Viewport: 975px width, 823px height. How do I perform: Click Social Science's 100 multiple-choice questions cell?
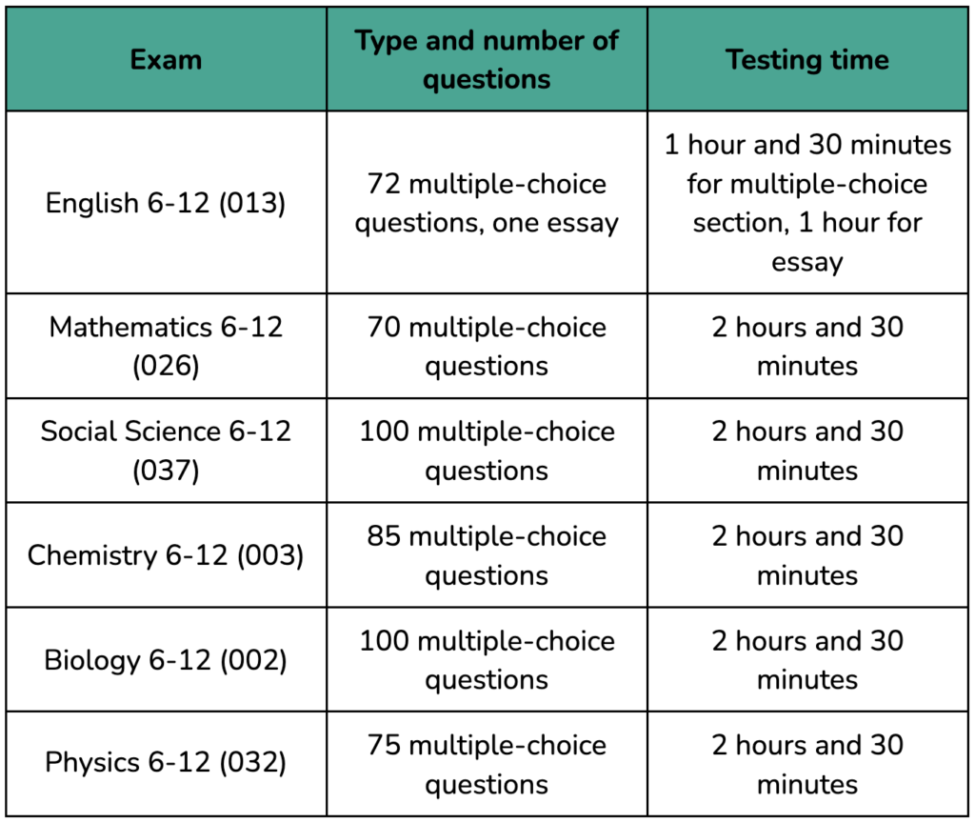click(487, 451)
